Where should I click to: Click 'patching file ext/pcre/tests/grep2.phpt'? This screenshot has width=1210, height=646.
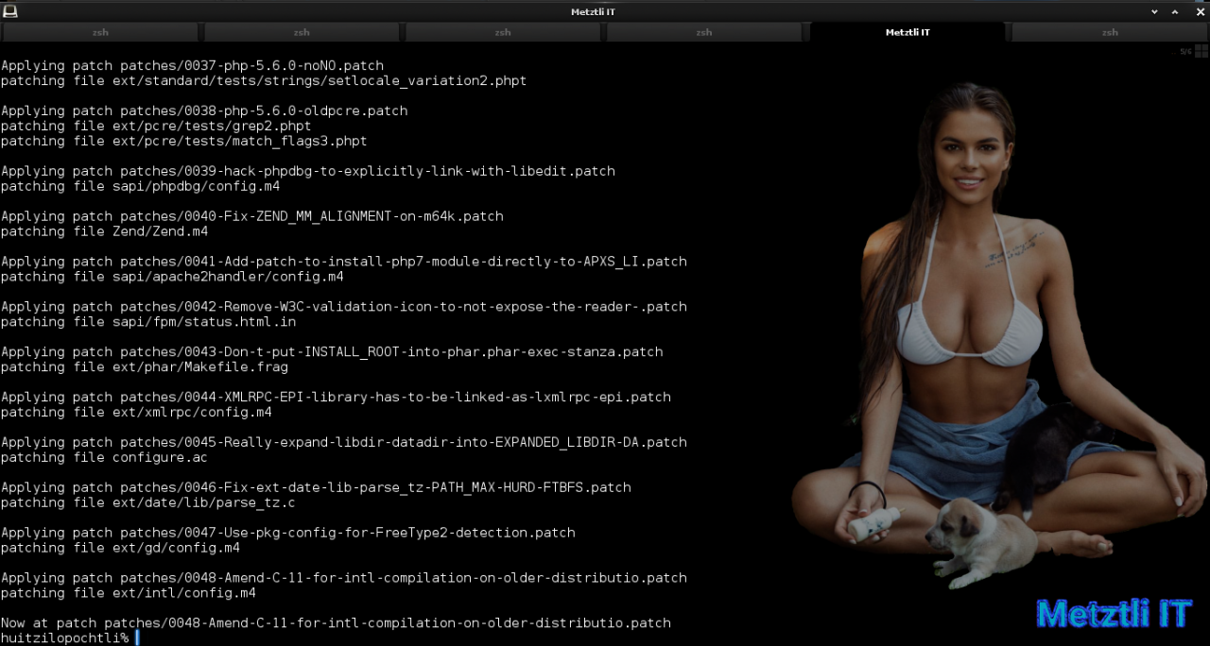(x=156, y=127)
